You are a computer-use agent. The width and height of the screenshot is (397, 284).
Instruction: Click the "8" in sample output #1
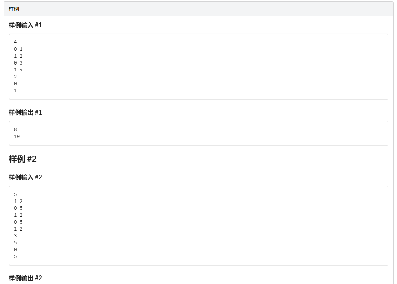[16, 129]
